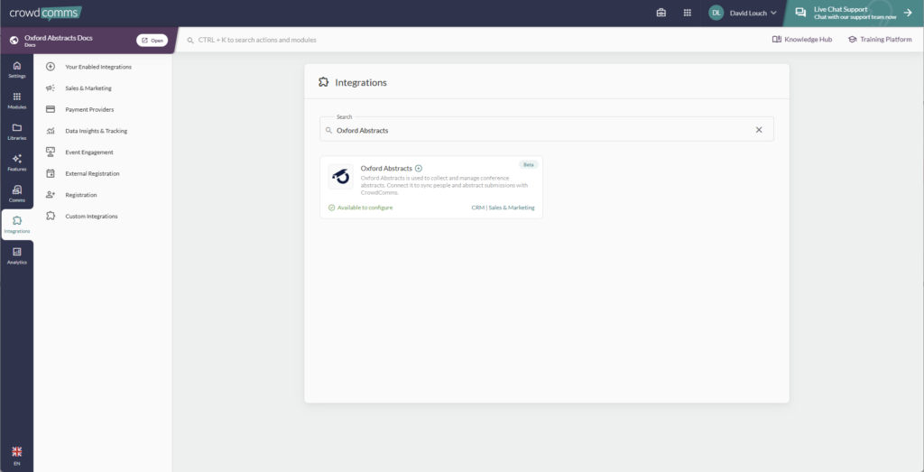Click the Open button for Docs
924x472 pixels.
point(152,41)
